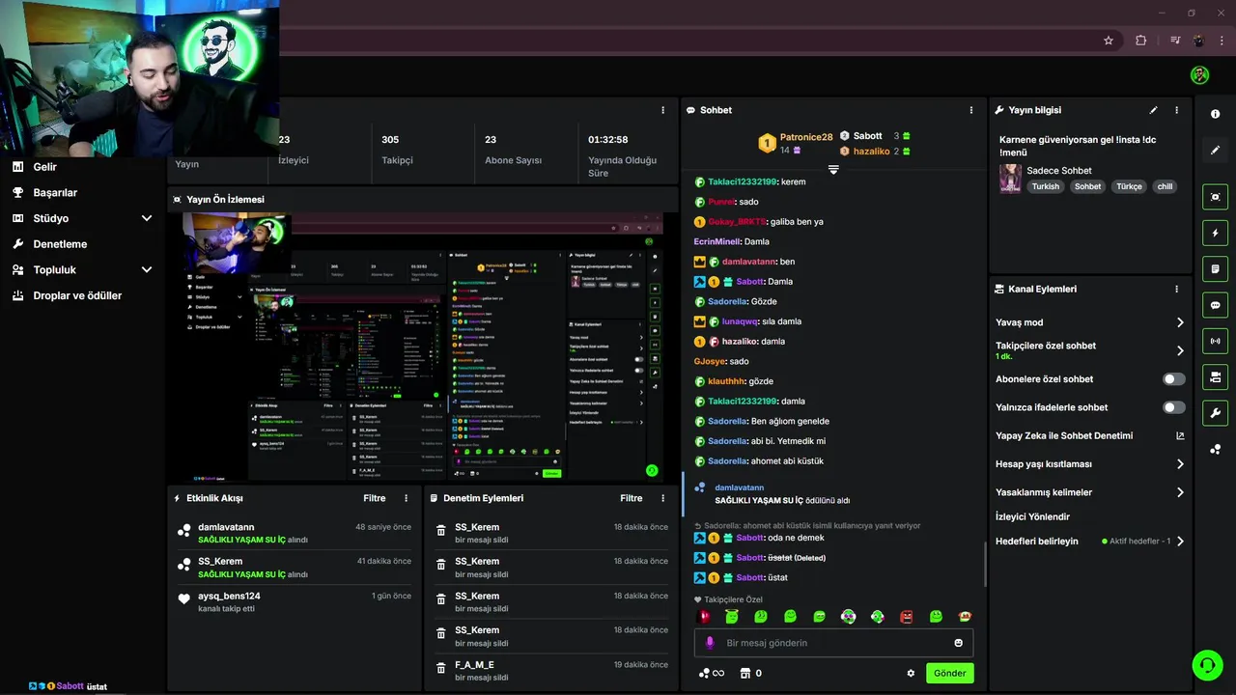Edit stream info with pencil in Yayın bilgisi header
This screenshot has height=695, width=1236.
click(1153, 110)
